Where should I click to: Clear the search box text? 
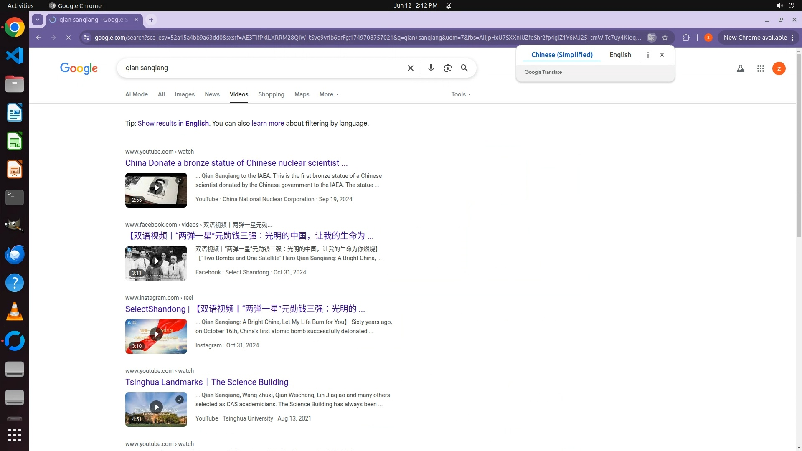410,68
